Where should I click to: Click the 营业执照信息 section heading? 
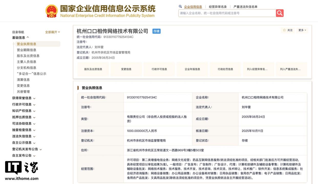[x=92, y=88]
